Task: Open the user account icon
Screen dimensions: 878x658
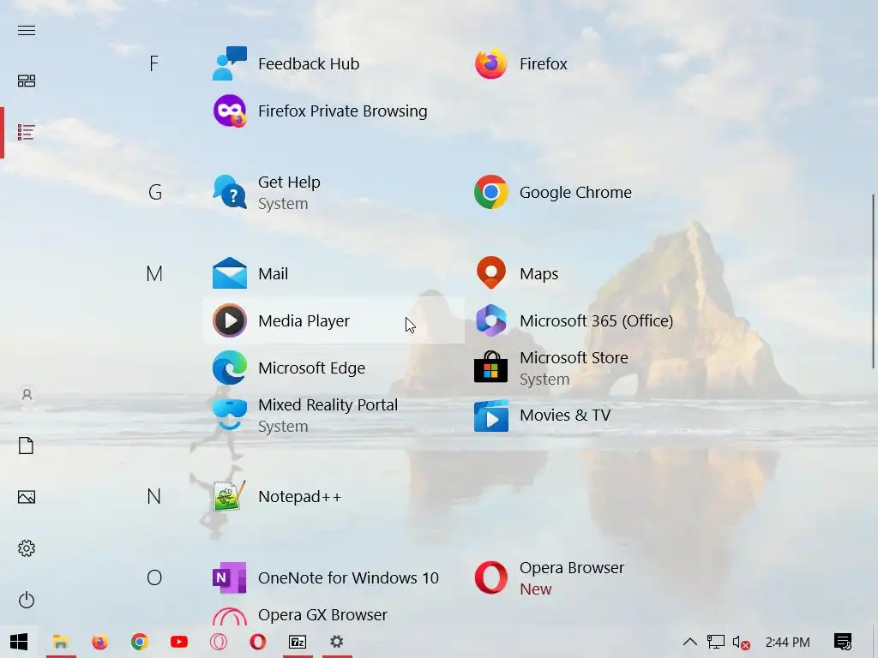Action: [27, 394]
